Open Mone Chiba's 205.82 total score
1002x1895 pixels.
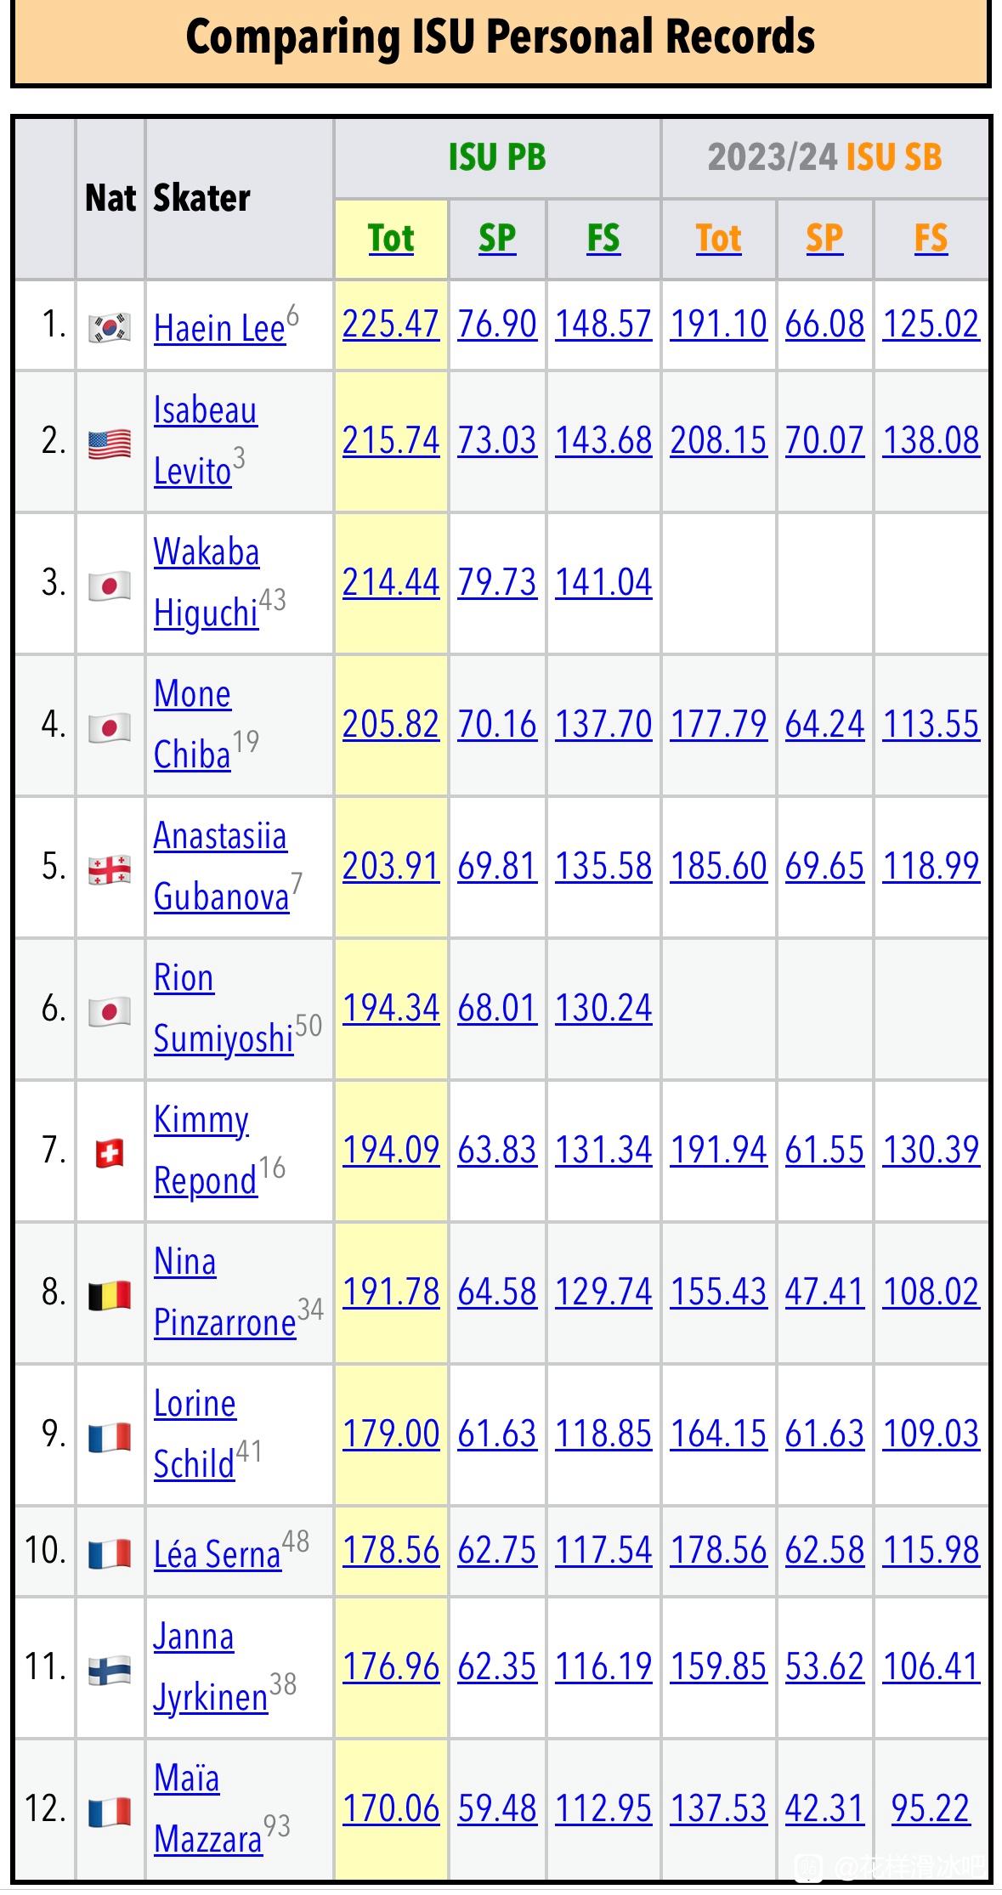pyautogui.click(x=391, y=725)
